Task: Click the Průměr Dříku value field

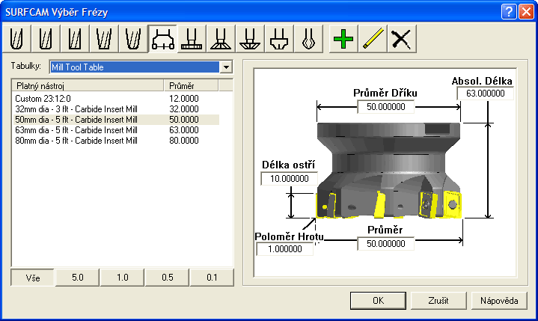Action: click(386, 107)
